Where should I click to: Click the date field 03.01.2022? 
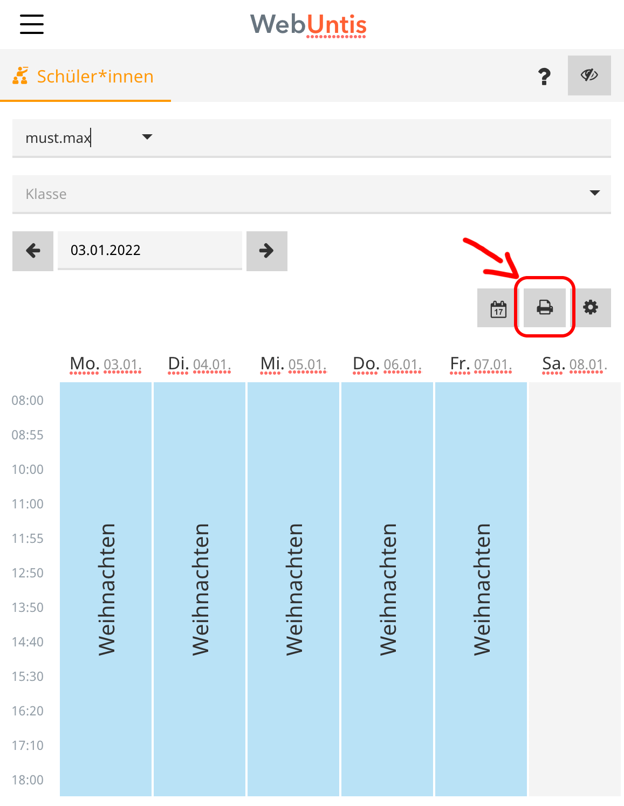click(x=150, y=250)
